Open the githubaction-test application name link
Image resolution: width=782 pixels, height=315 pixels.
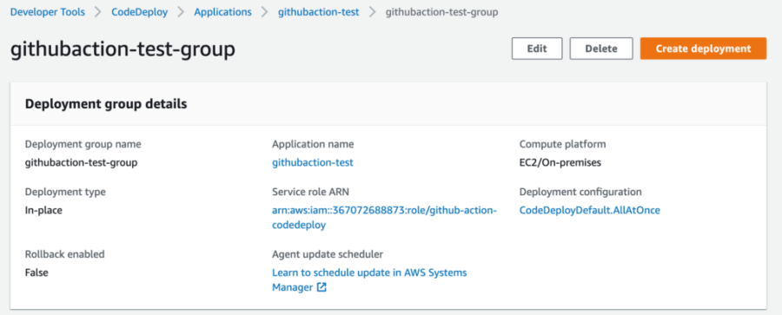pyautogui.click(x=313, y=162)
